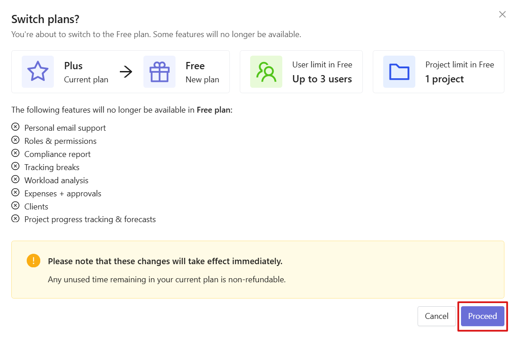Click the X icon beside Tracking breaks
Image resolution: width=518 pixels, height=337 pixels.
pos(15,166)
